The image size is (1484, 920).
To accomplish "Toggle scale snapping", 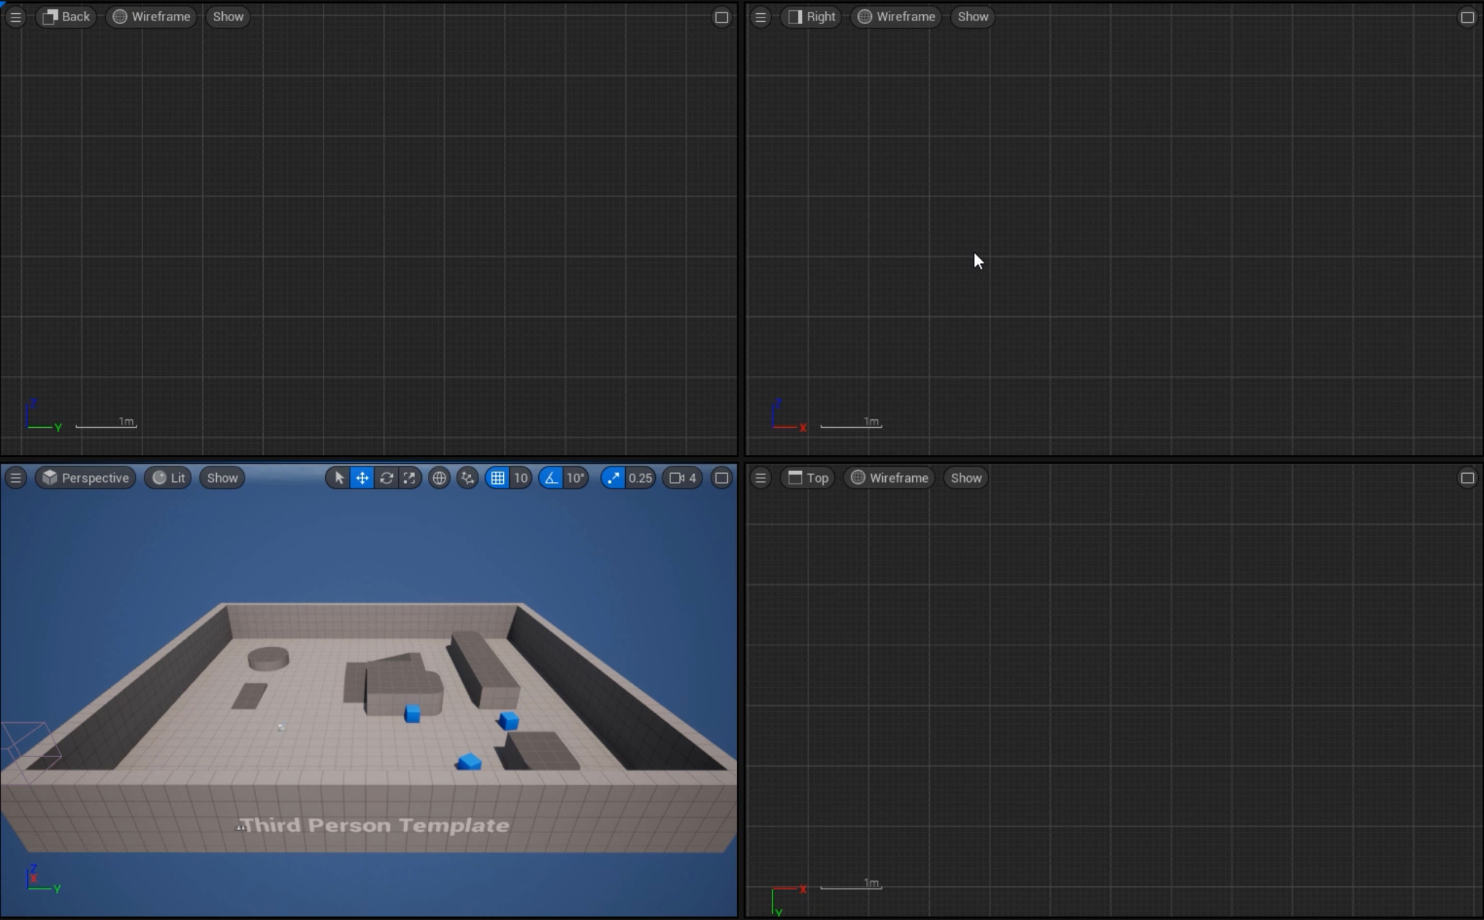I will (x=613, y=478).
